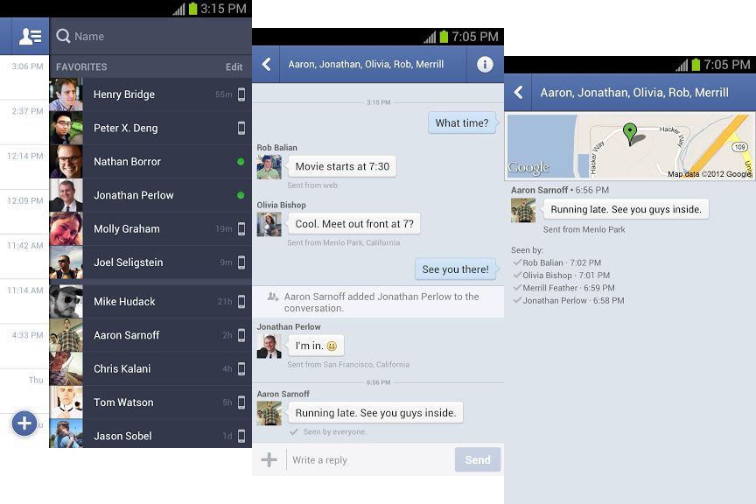This screenshot has height=504, width=756.
Task: Tap 'Sent from Menlo Park' label
Action: click(x=584, y=229)
